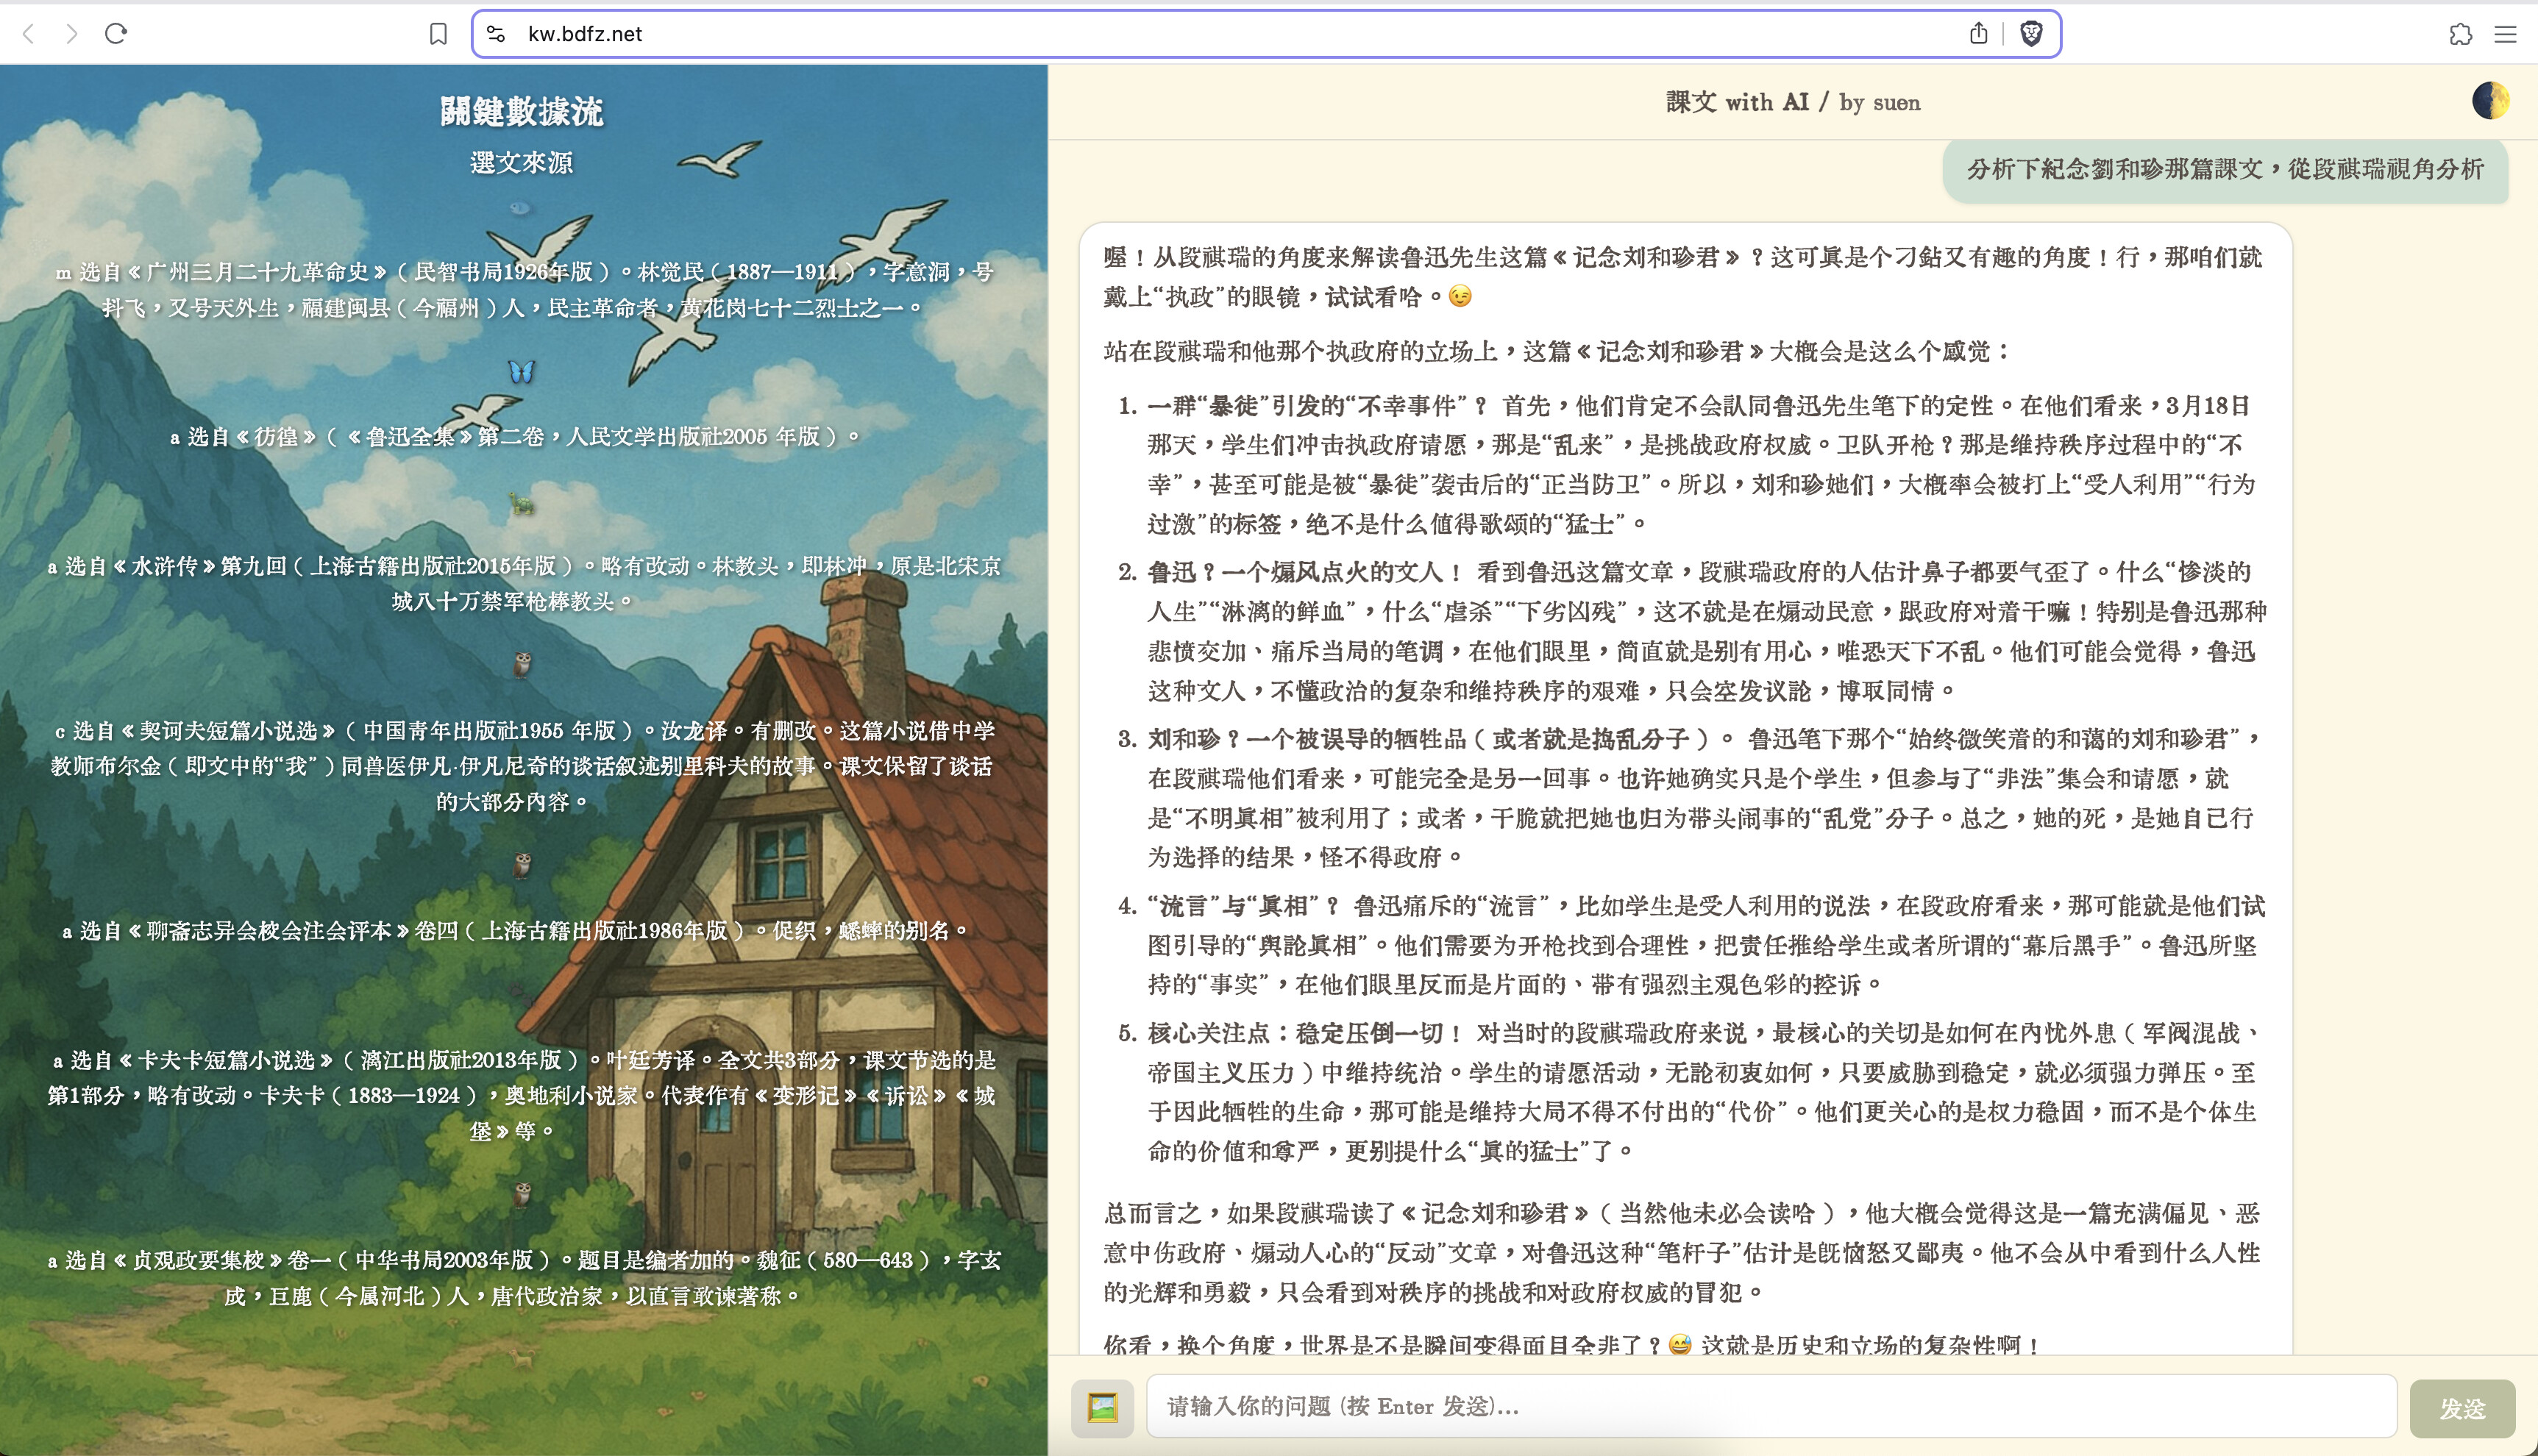Screen dimensions: 2538x1456
Task: Go back to previous page
Action: (29, 34)
